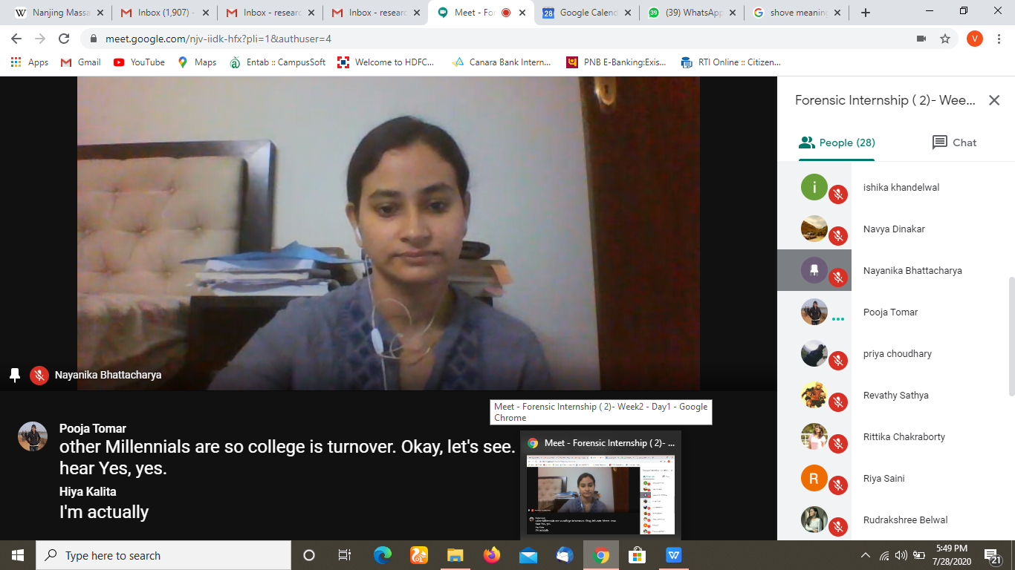This screenshot has height=570, width=1015.
Task: Click Riya Saini's microphone mute toggle
Action: pos(837,484)
